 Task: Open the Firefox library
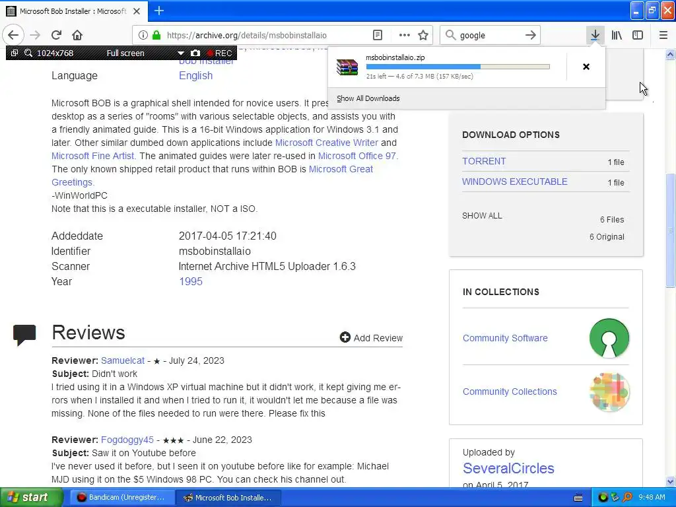tap(617, 35)
